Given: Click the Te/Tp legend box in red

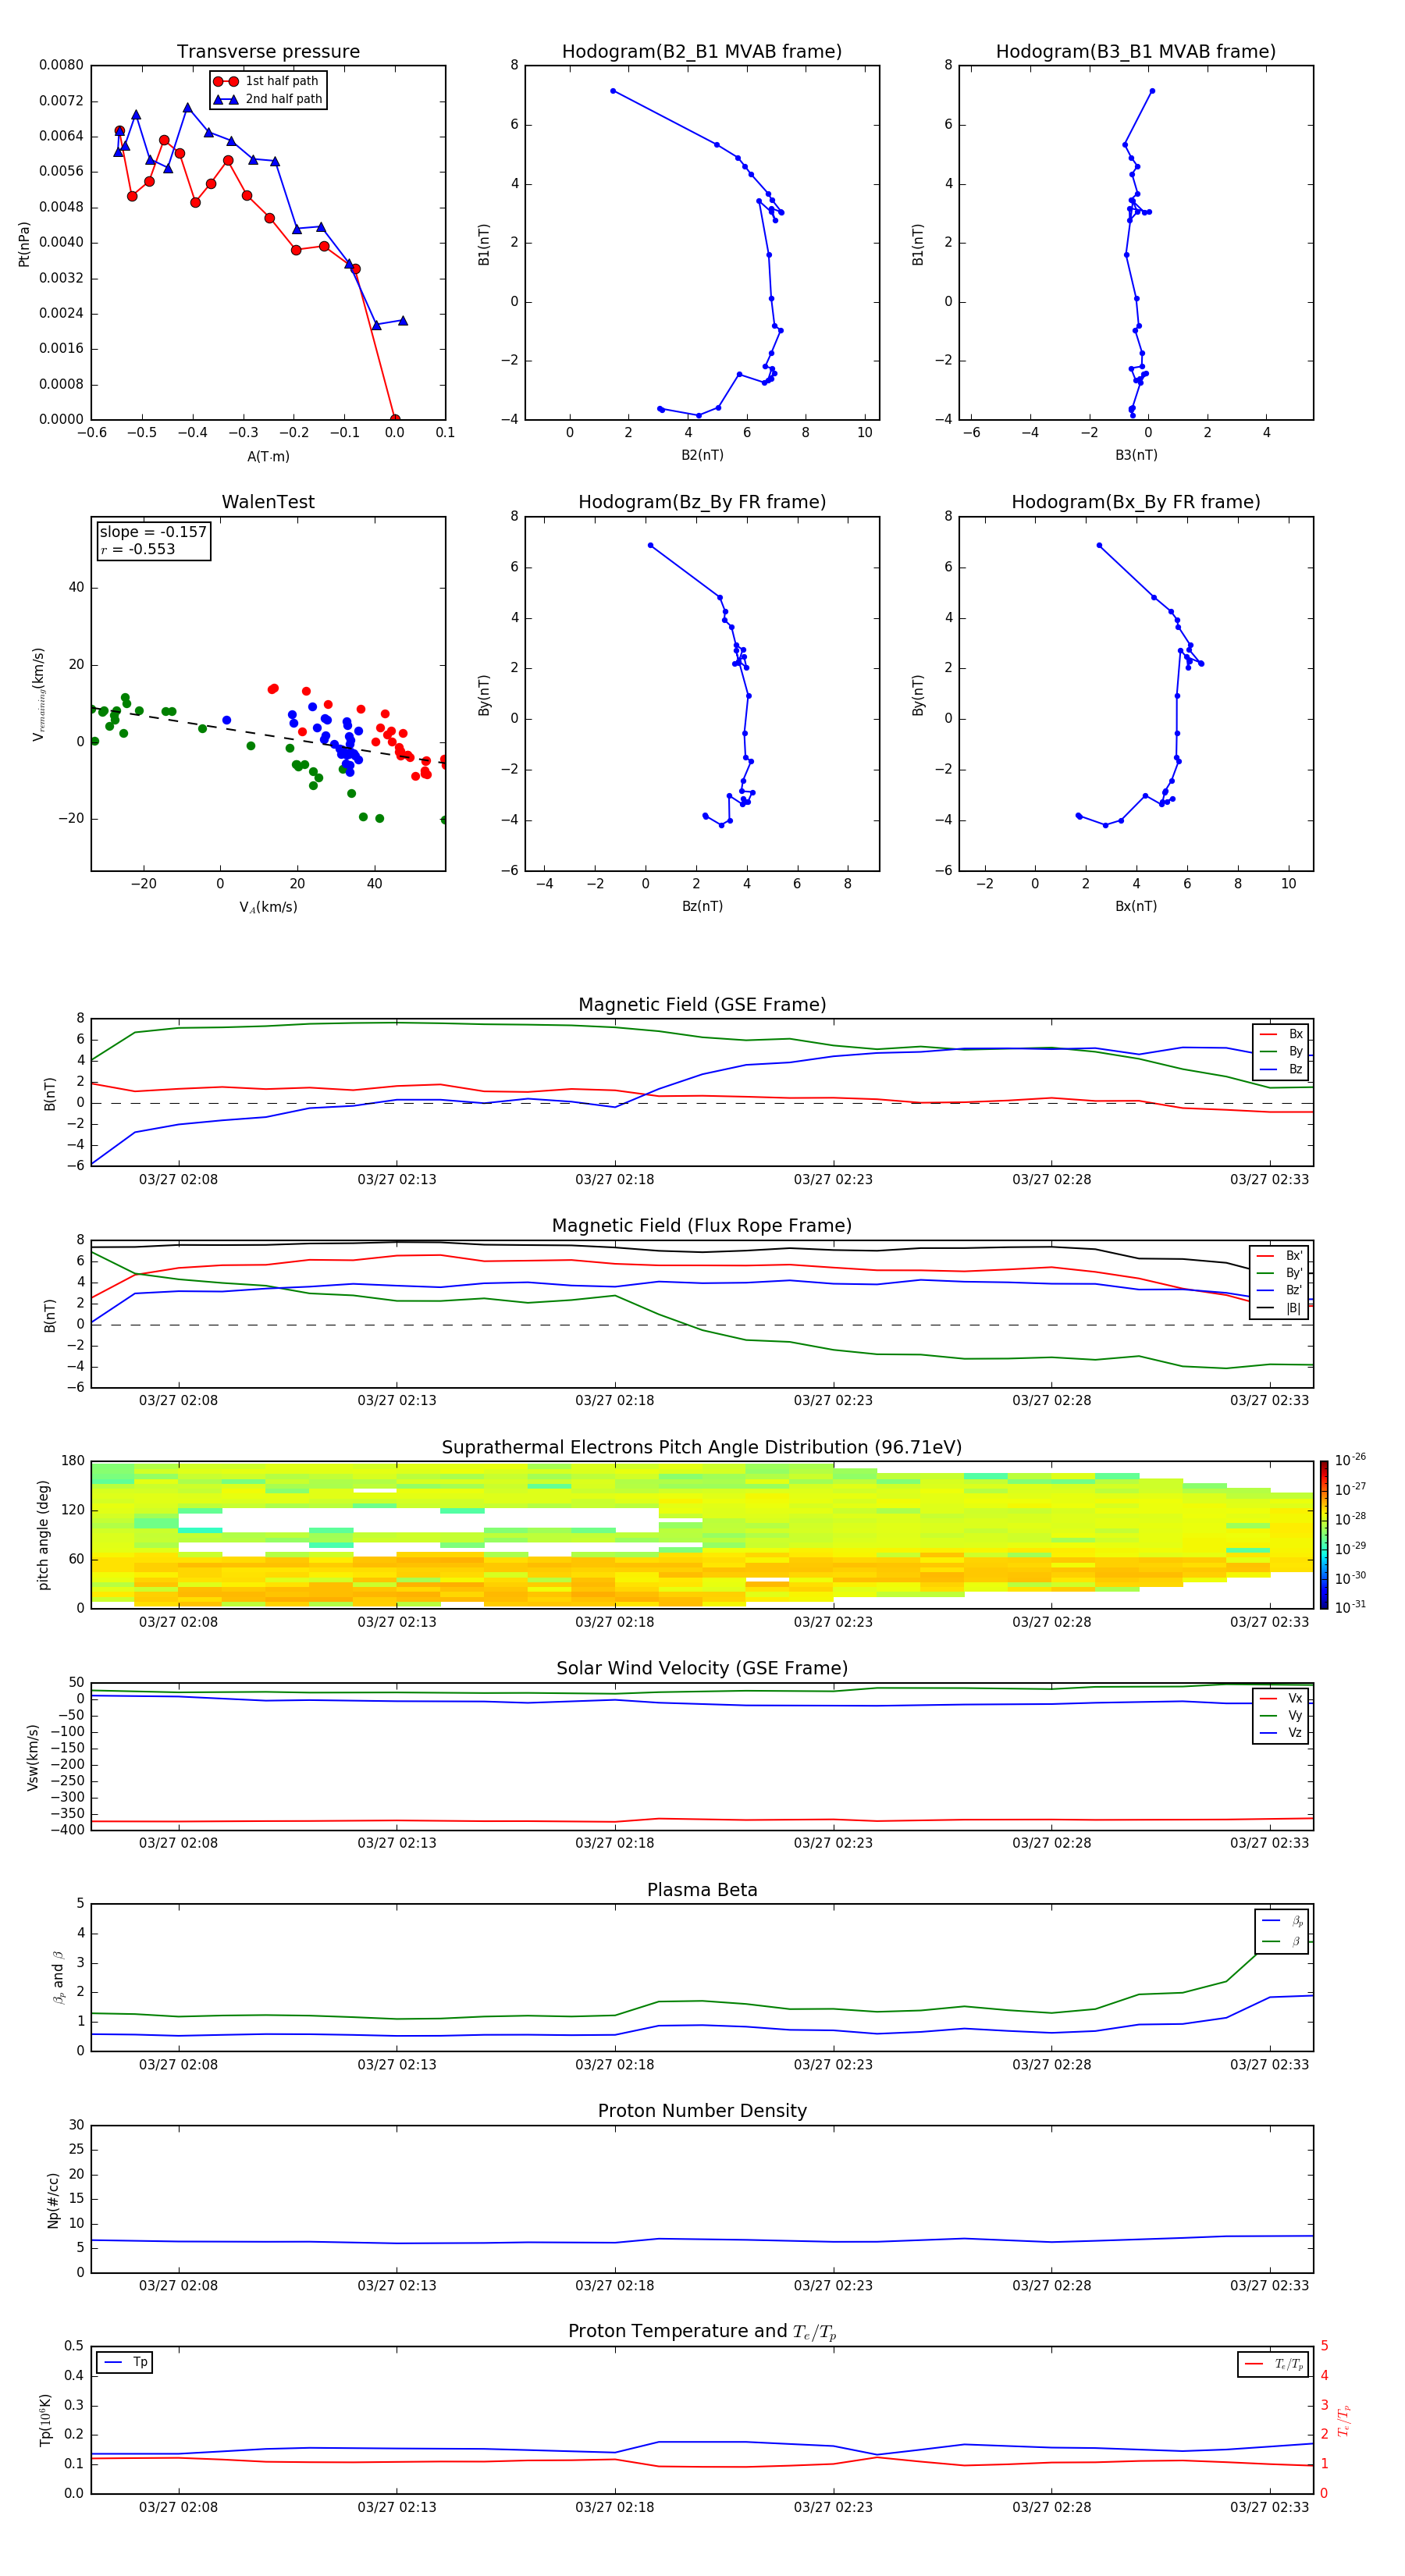Looking at the screenshot, I should 1272,2364.
